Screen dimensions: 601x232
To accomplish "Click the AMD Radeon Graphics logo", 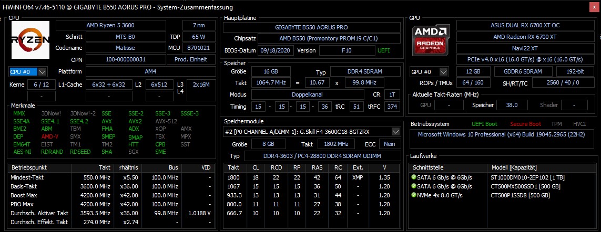I will 430,40.
